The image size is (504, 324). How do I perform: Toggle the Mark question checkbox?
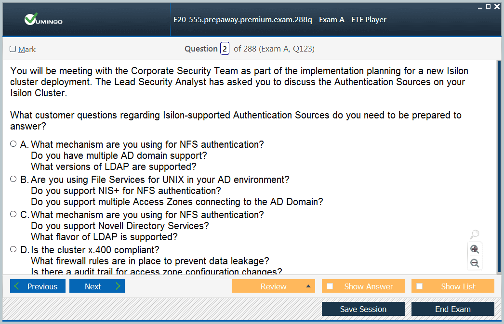tap(13, 49)
